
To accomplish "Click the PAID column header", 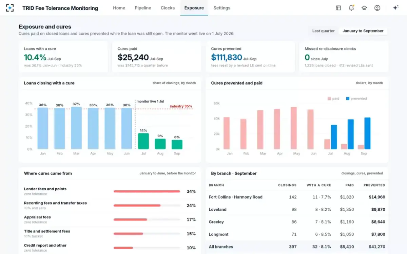I will coord(350,185).
